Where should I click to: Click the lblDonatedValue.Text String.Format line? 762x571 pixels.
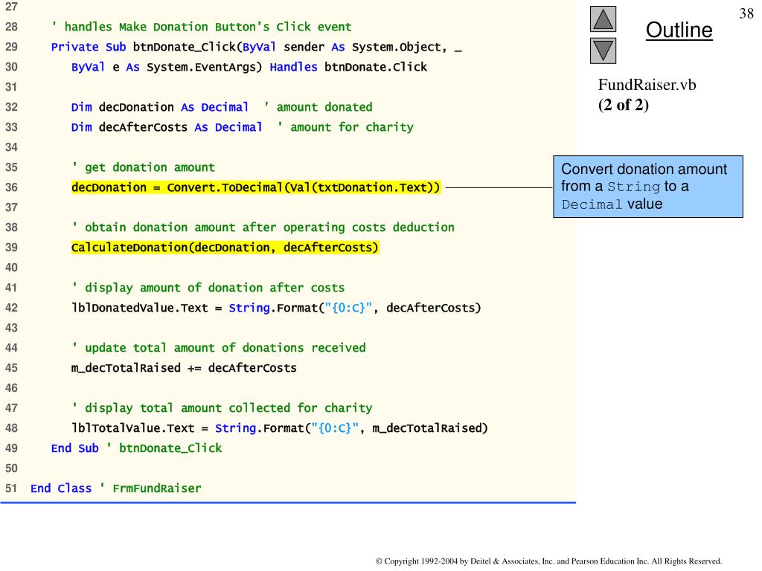tap(276, 308)
